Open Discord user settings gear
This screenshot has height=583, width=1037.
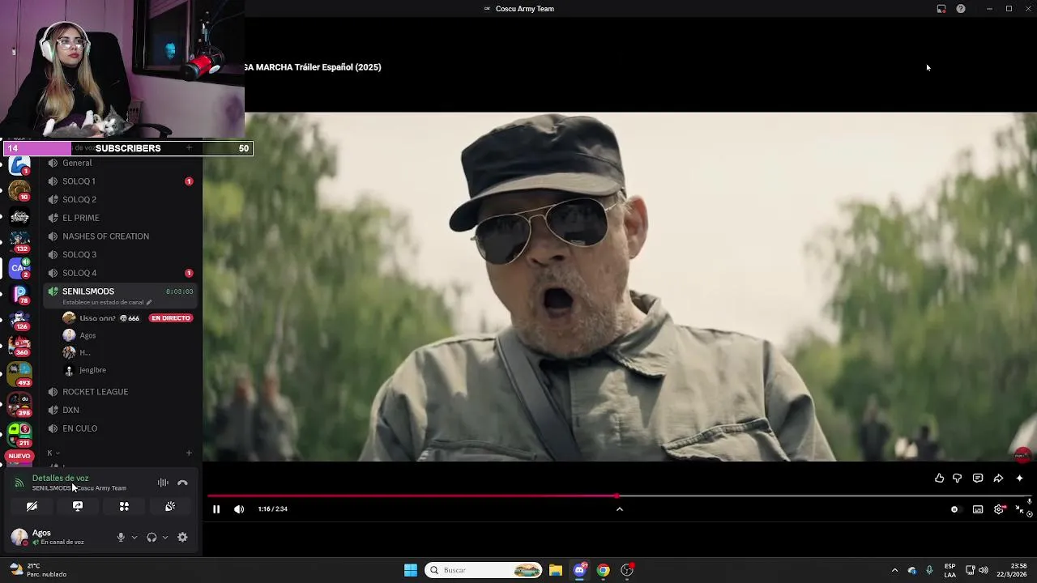182,538
